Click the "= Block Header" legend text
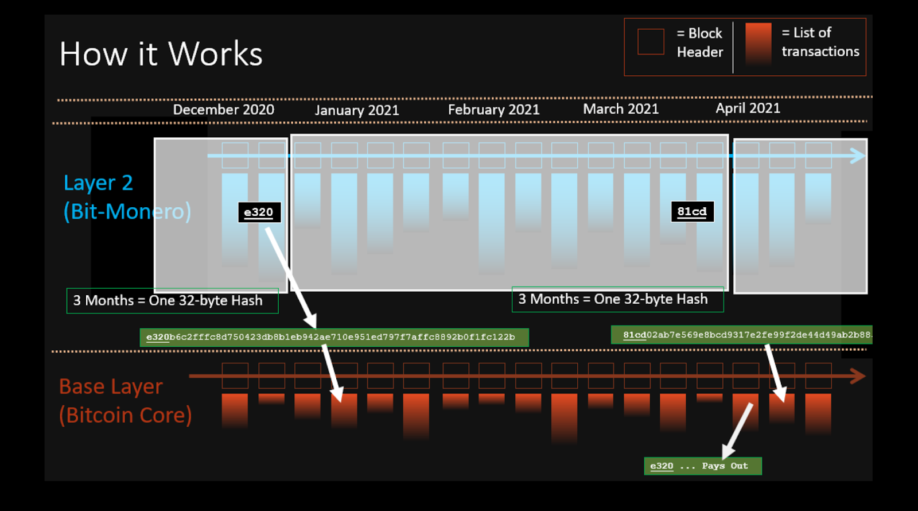The image size is (918, 511). pos(699,42)
